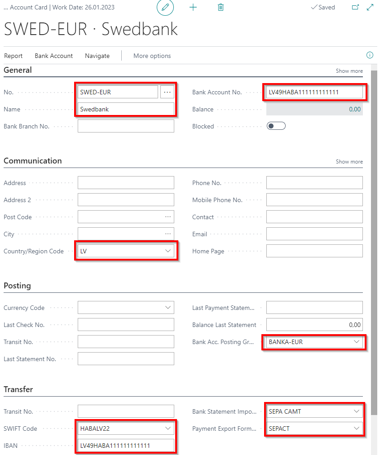Click the Bank Account No. field
384x455 pixels.
tap(315, 92)
